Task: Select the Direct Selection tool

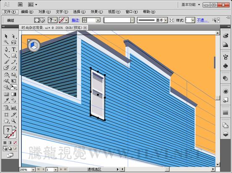Action: 13,36
